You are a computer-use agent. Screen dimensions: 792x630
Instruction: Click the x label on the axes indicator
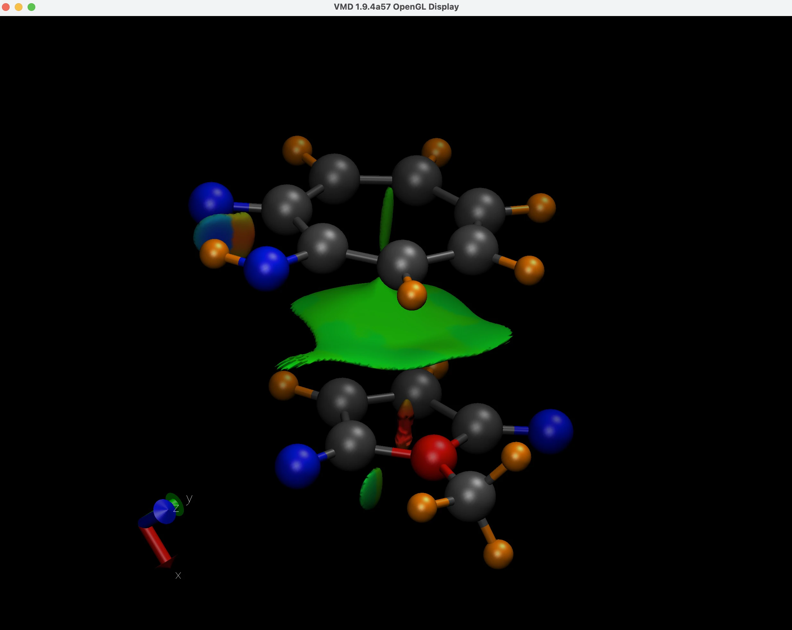(x=178, y=576)
